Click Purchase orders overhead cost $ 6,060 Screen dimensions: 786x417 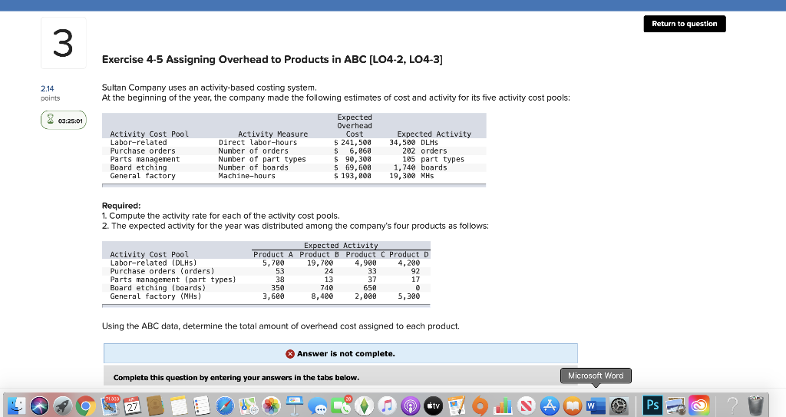[x=352, y=151]
